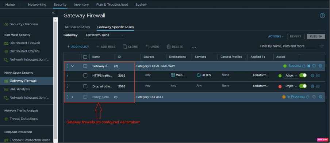Screen dimensions: 330x143
Task: Open settings gear for HTTPS traffic rule
Action: (x=312, y=75)
